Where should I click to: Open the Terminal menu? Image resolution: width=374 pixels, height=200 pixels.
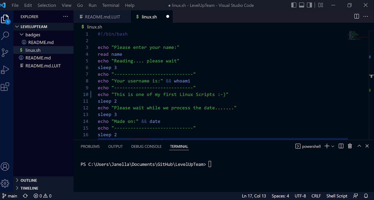click(x=111, y=5)
